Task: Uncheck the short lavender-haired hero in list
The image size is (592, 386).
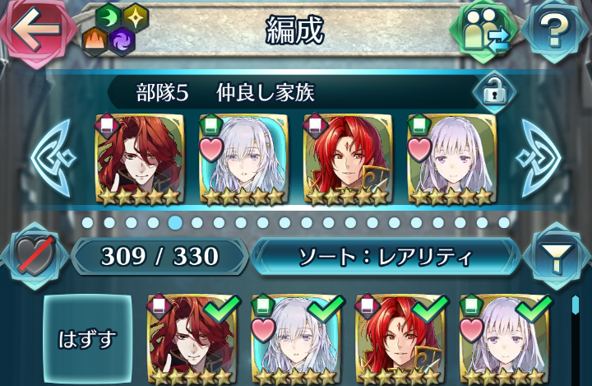Action: point(504,339)
